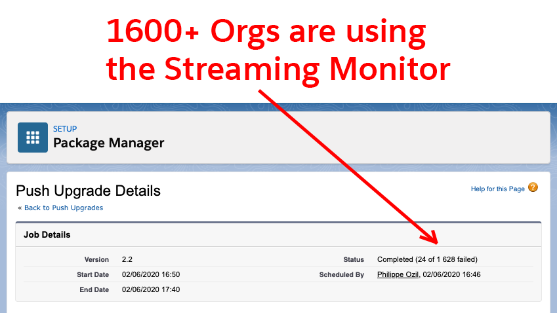This screenshot has height=313, width=557.
Task: Click the End Date field label
Action: coord(94,289)
